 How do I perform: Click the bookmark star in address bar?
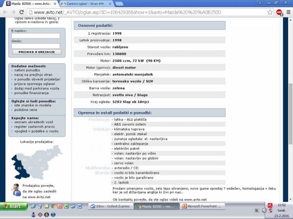(270, 12)
